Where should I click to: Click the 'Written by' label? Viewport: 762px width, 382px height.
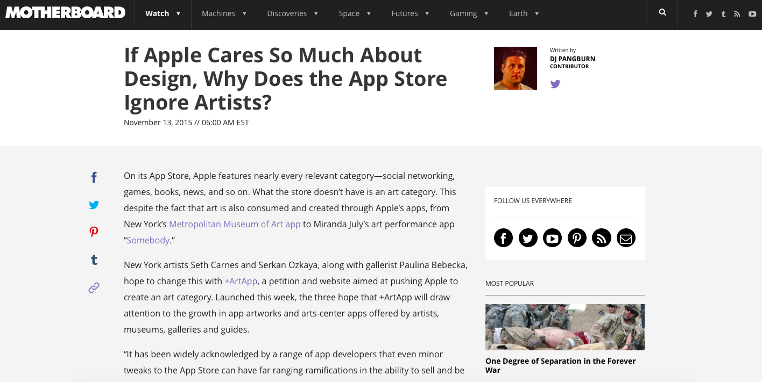563,50
